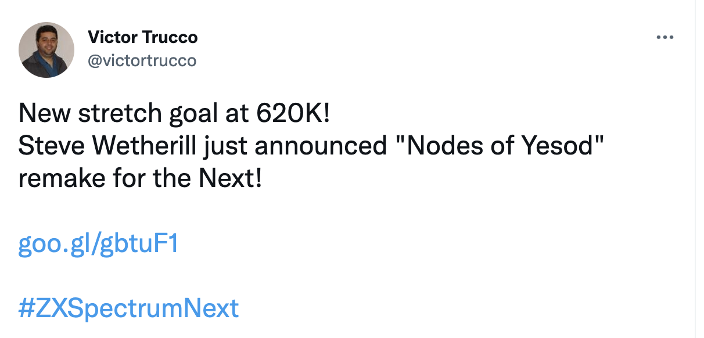This screenshot has height=338, width=704.
Task: Click the word "Next!" ending the tweet
Action: [230, 179]
